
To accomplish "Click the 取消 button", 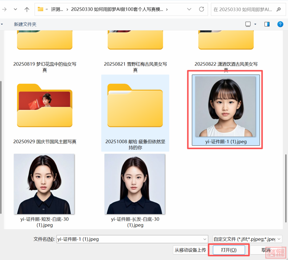I will point(266,250).
